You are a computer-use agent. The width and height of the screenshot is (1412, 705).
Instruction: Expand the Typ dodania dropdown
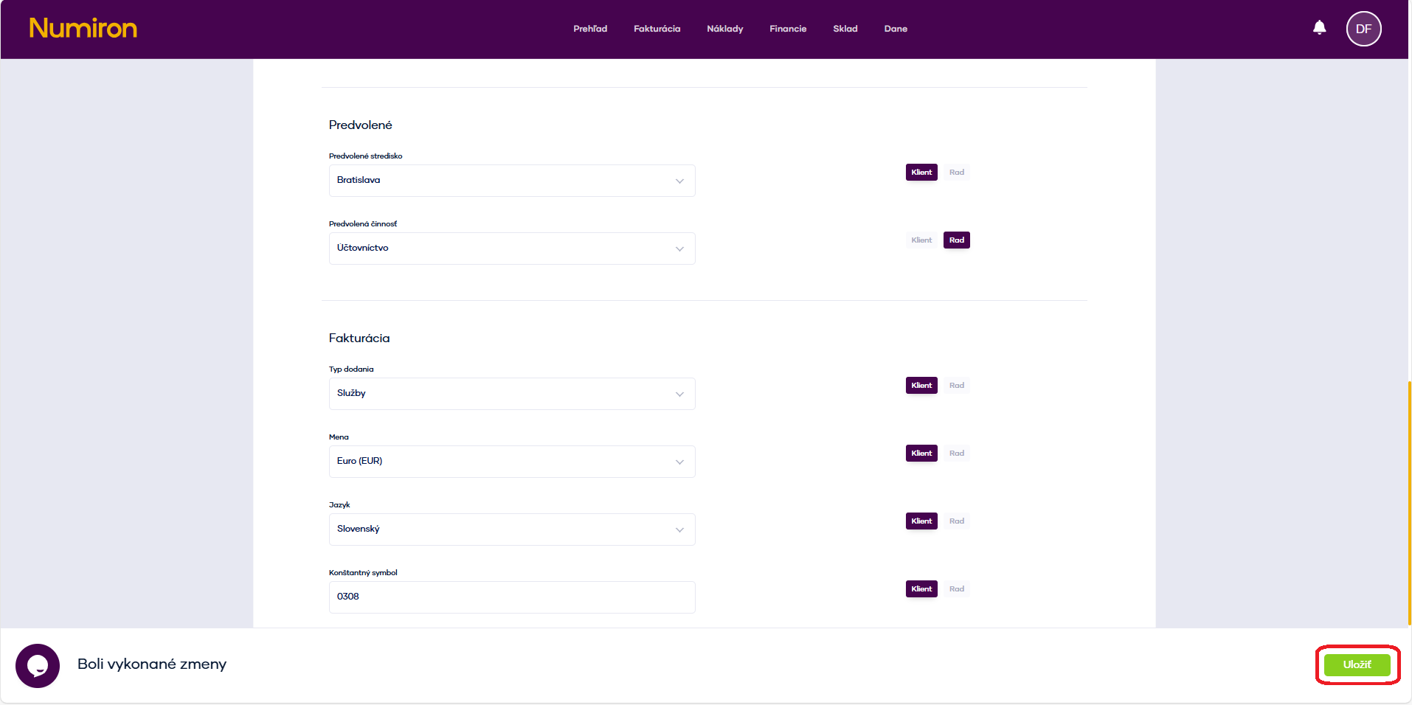pyautogui.click(x=511, y=394)
